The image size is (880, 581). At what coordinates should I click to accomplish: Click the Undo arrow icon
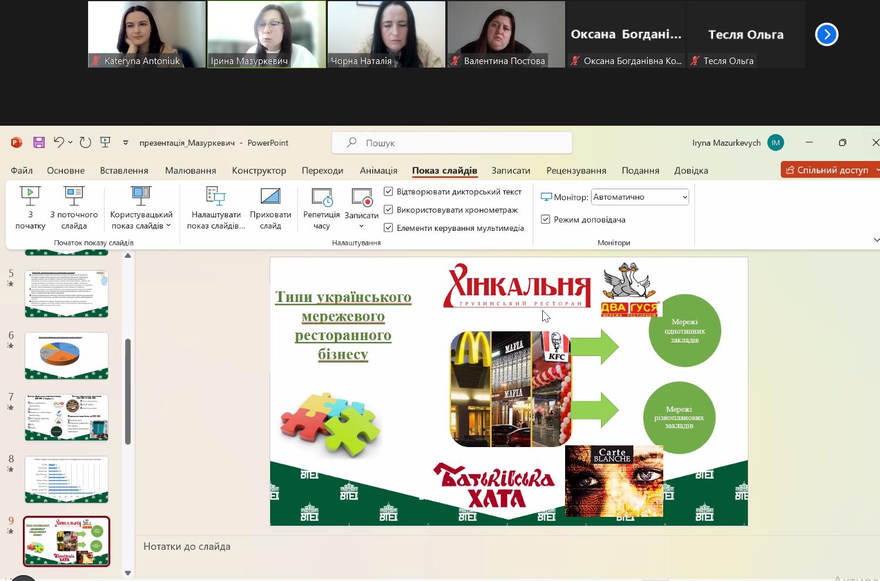(58, 142)
